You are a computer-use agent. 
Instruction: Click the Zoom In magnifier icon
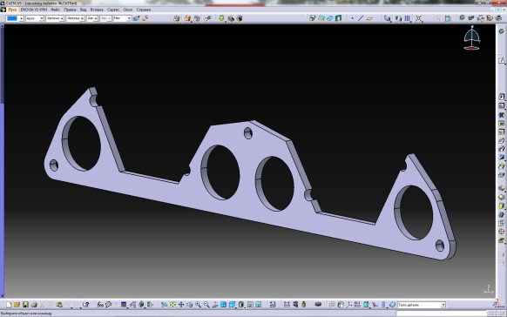point(198,305)
